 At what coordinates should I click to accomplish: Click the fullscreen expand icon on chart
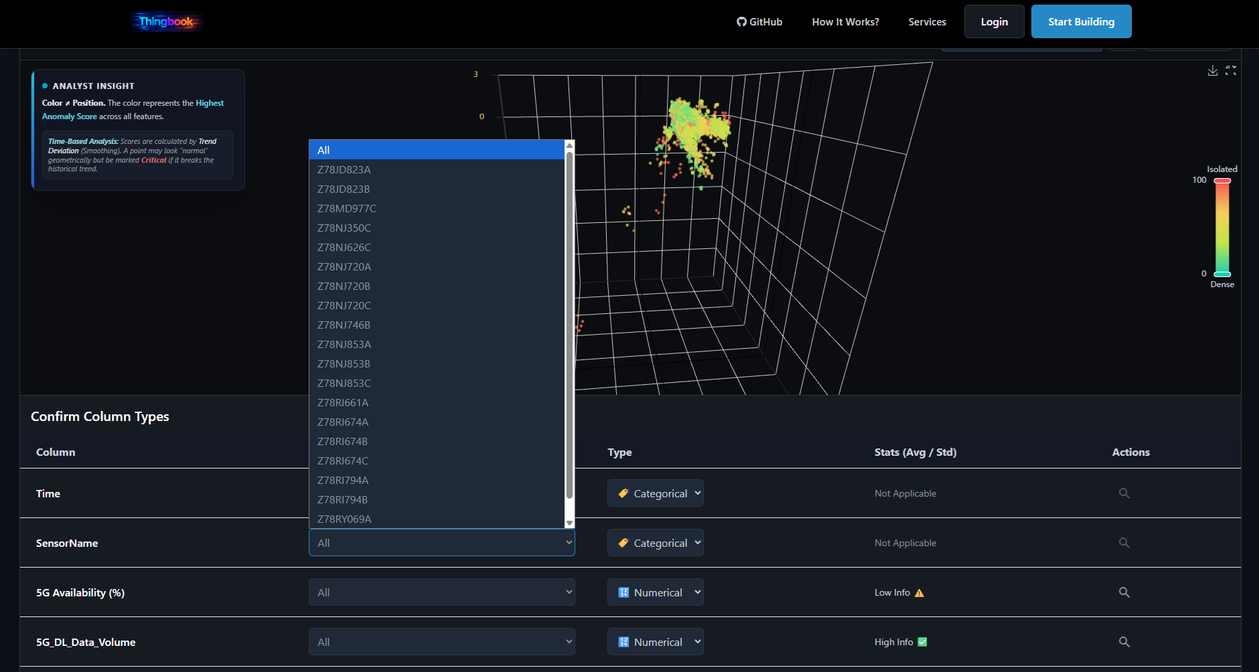click(1231, 71)
